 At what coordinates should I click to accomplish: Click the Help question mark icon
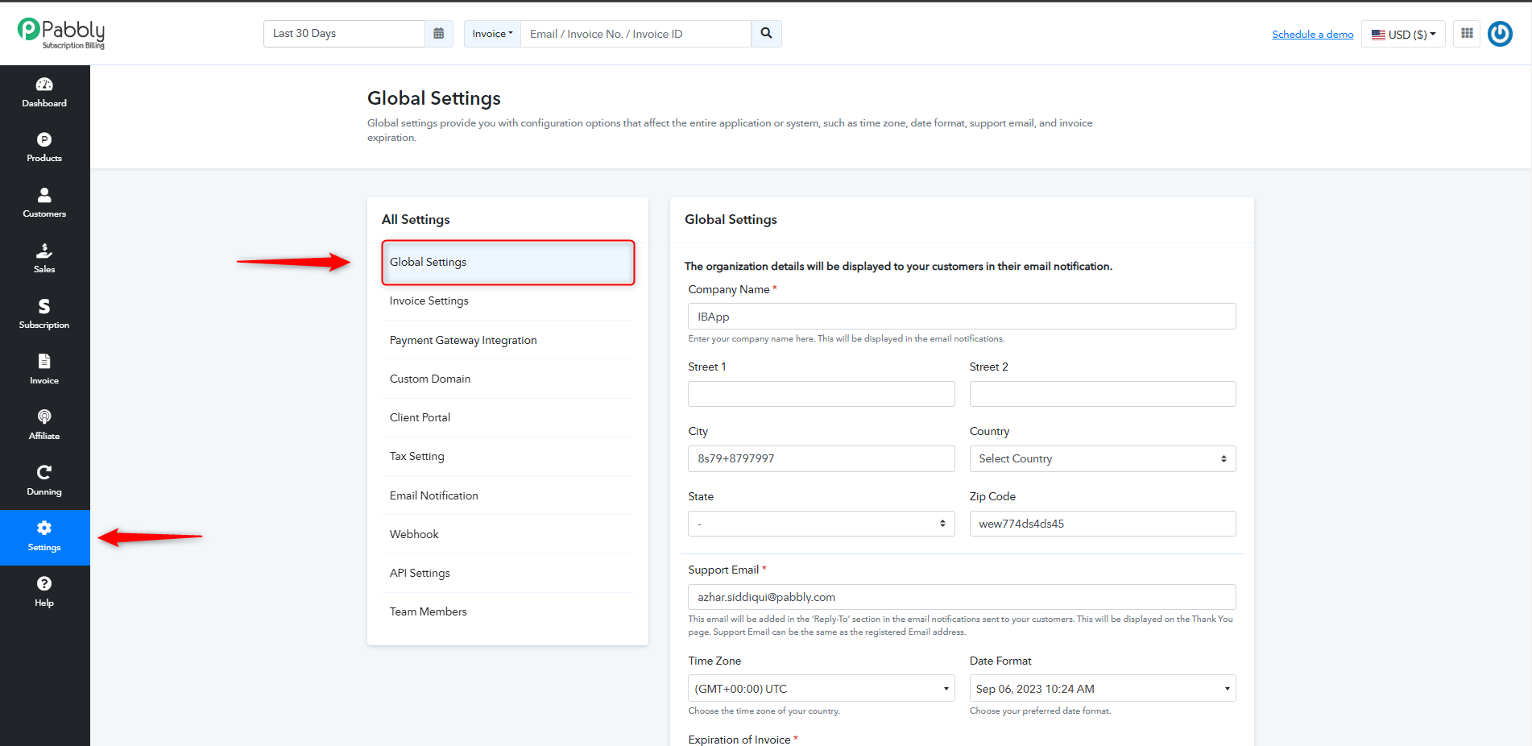[x=44, y=583]
